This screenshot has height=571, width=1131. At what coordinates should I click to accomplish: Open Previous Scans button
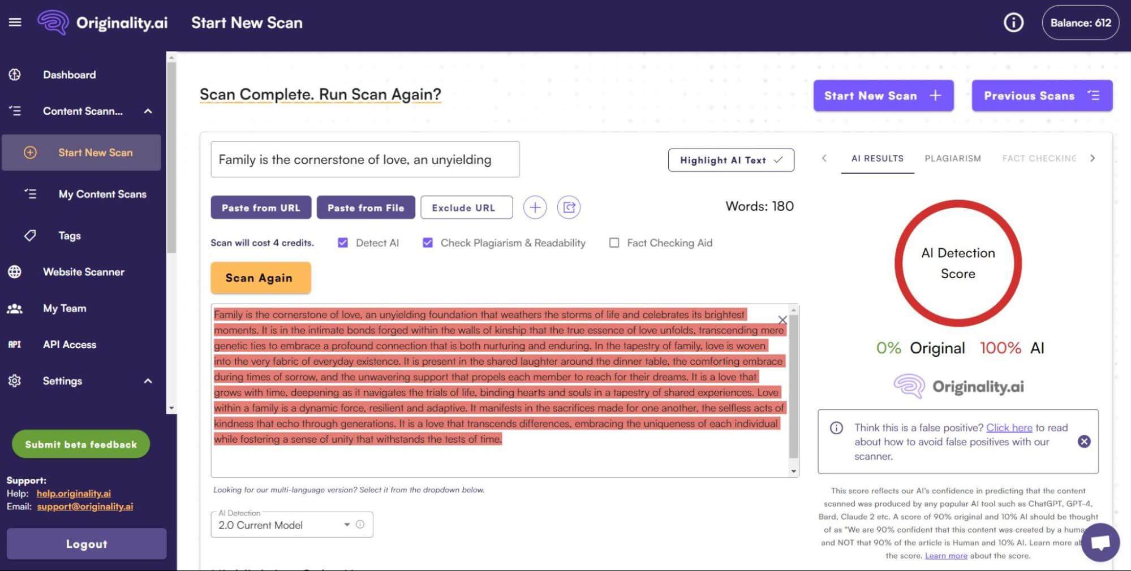[1042, 96]
